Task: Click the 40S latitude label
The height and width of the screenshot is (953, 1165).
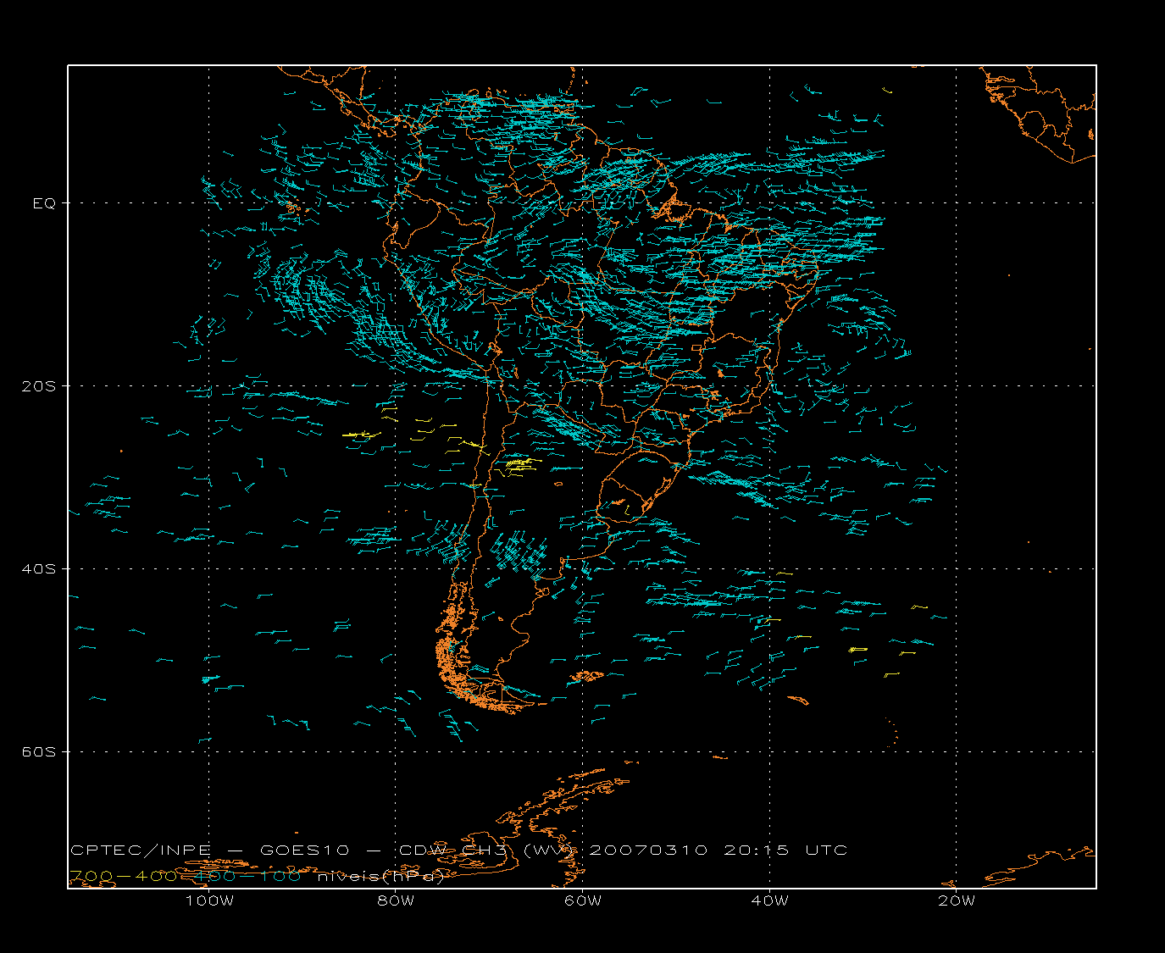Action: coord(38,569)
